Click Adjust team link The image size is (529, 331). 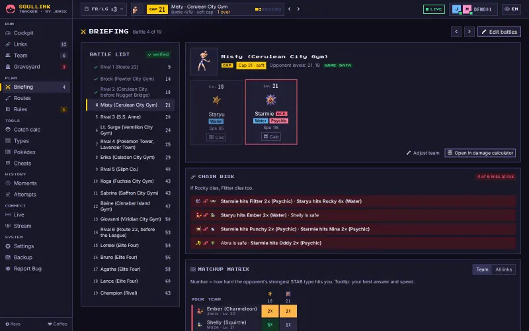pyautogui.click(x=423, y=153)
